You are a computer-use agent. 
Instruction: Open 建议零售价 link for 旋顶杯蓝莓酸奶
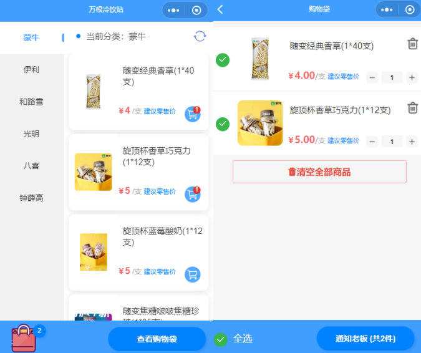(160, 272)
